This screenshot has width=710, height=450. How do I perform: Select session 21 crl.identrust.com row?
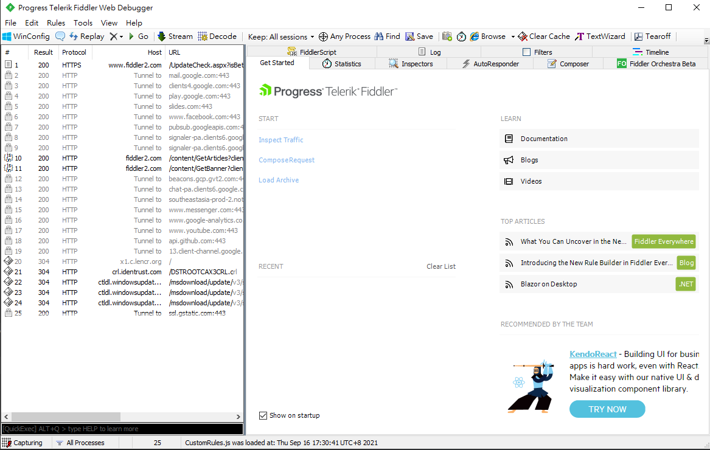click(122, 272)
